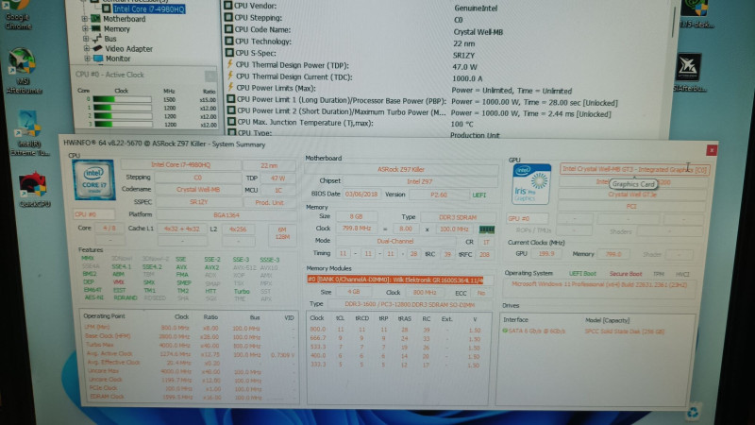Open Intel(R) Extreme Tuning desktop shortcut
The image size is (755, 425).
tap(28, 133)
